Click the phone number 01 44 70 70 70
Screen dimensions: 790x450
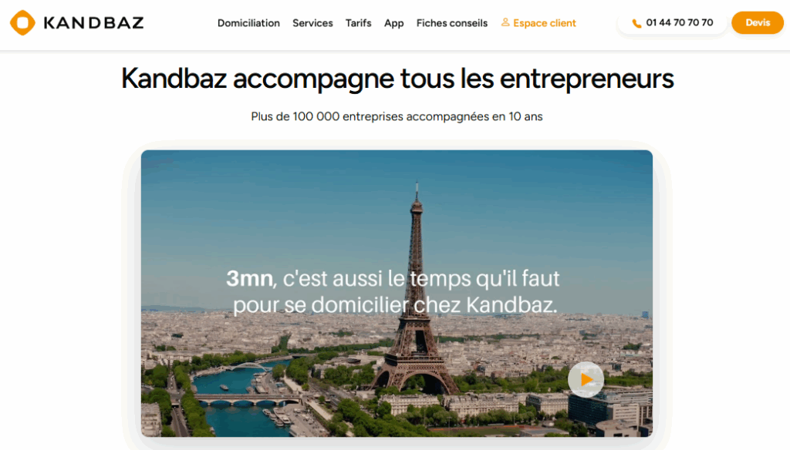pos(679,22)
